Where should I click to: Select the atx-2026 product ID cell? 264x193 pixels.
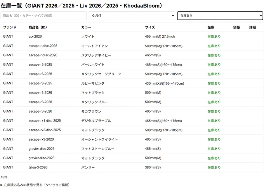coord(35,37)
